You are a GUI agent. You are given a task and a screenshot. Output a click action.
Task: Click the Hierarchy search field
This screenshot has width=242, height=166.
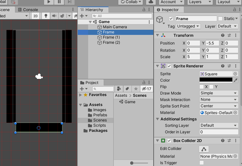pos(122,16)
